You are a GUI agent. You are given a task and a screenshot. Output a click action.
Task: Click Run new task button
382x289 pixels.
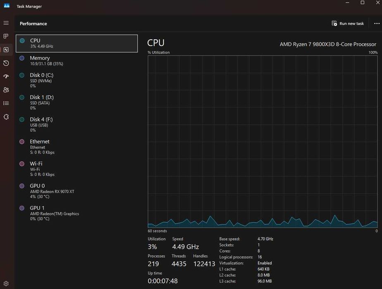tap(348, 24)
